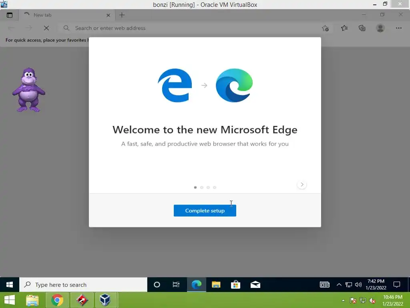Focus the Type here to search box
The width and height of the screenshot is (410, 308).
(83, 285)
